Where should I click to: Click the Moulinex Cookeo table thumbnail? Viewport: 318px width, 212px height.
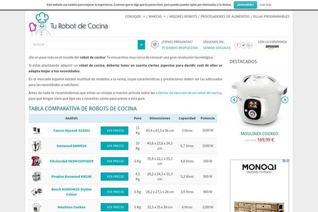37,207
